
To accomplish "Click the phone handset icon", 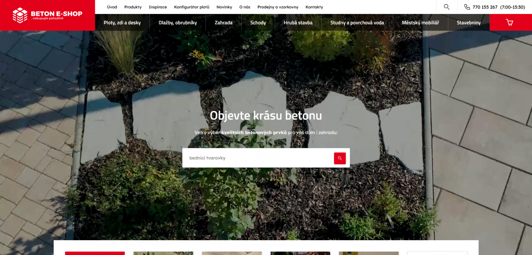I will click(x=467, y=7).
